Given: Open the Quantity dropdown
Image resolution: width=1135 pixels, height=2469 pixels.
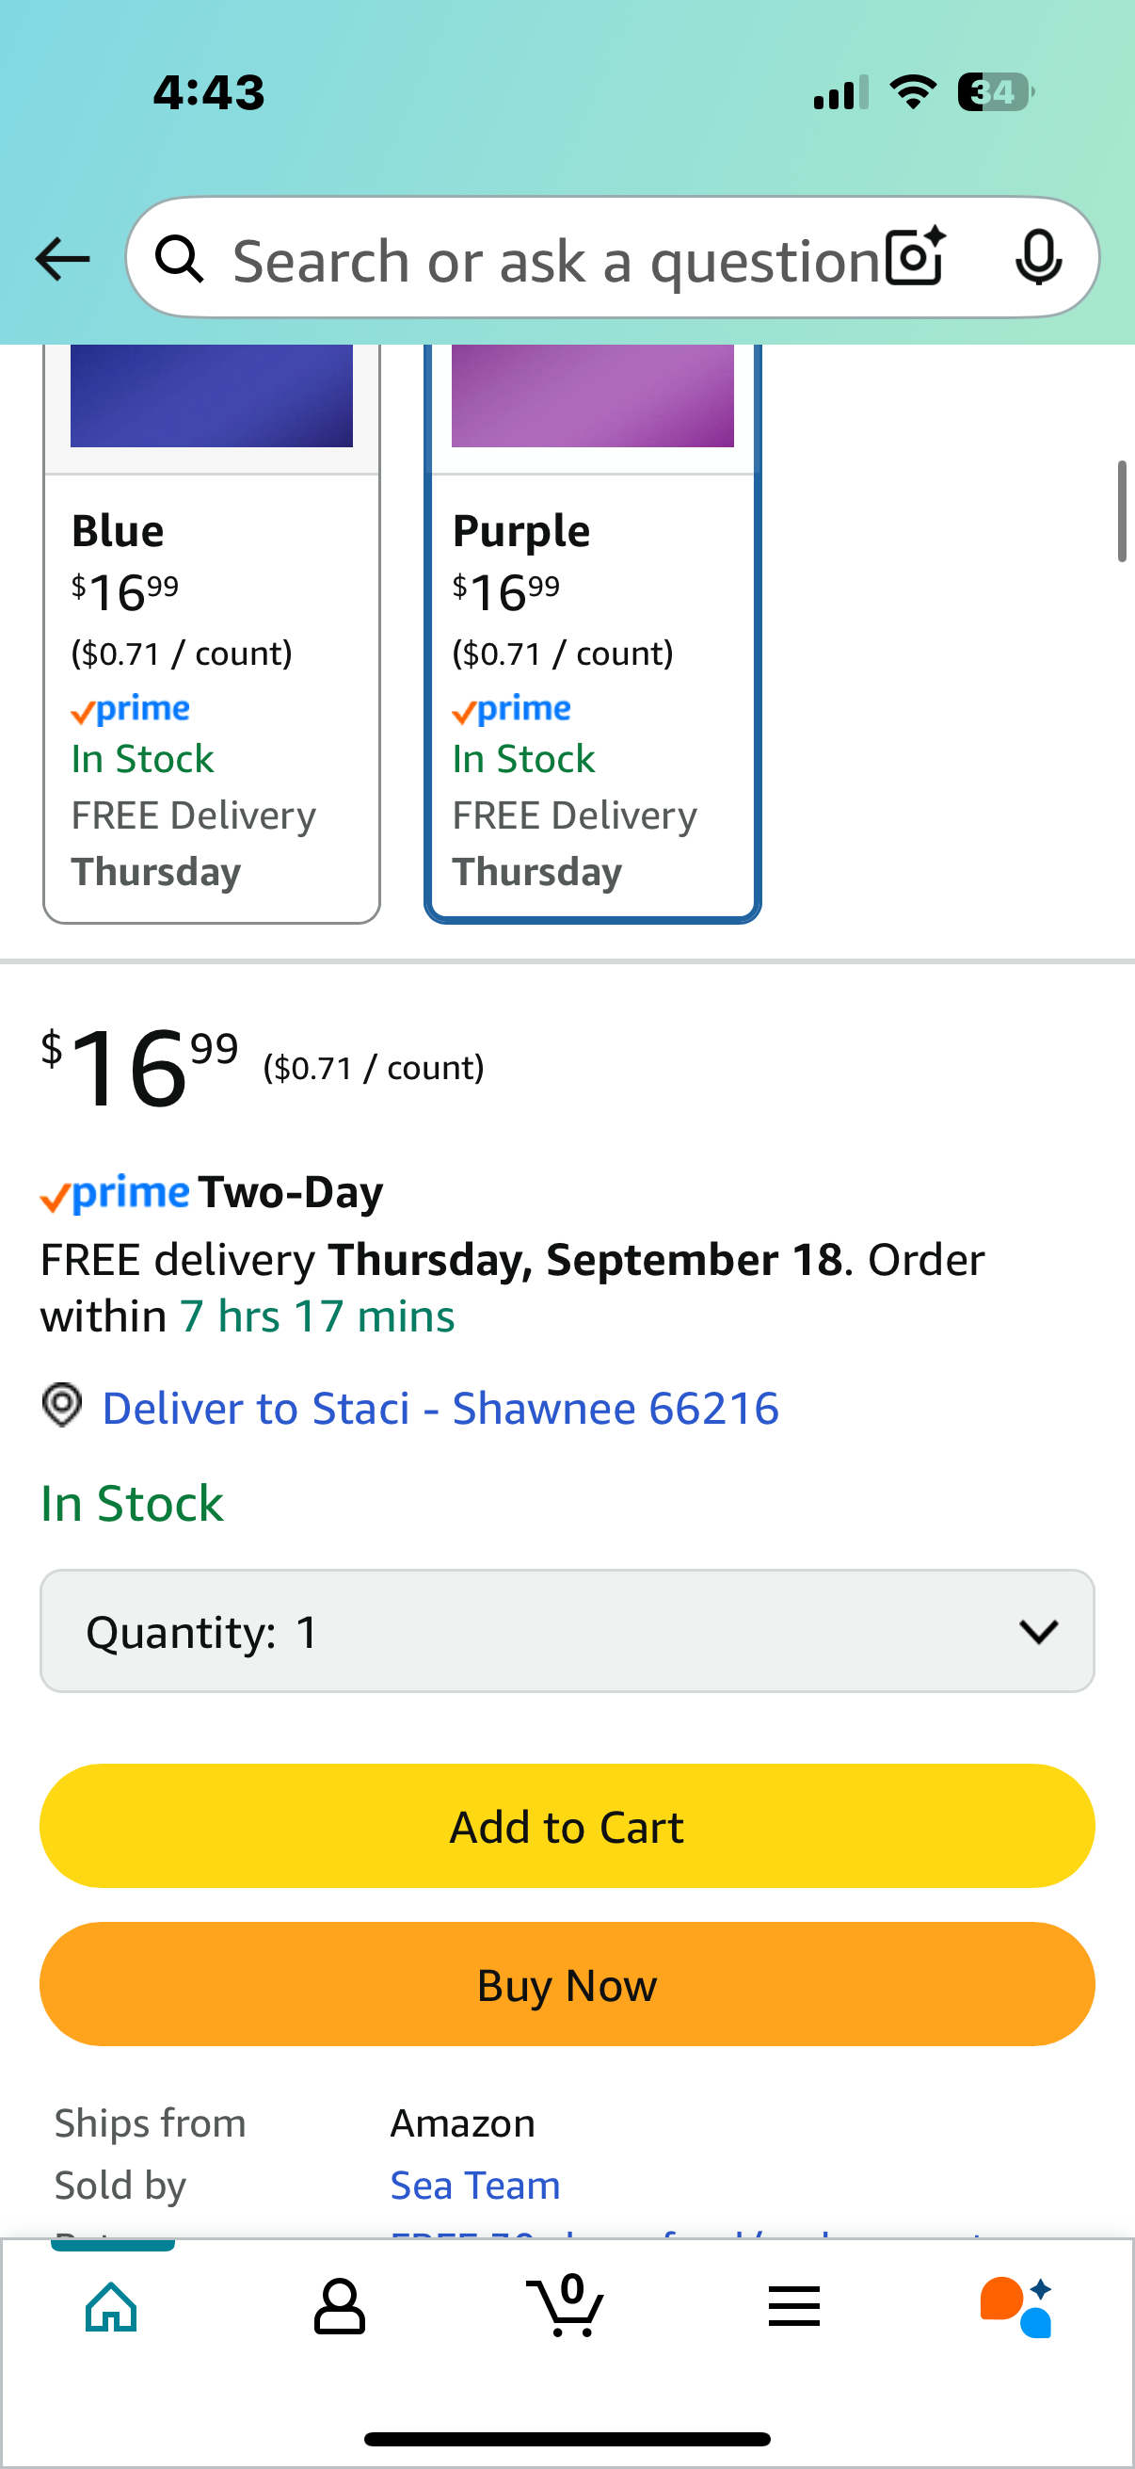Looking at the screenshot, I should pos(566,1631).
